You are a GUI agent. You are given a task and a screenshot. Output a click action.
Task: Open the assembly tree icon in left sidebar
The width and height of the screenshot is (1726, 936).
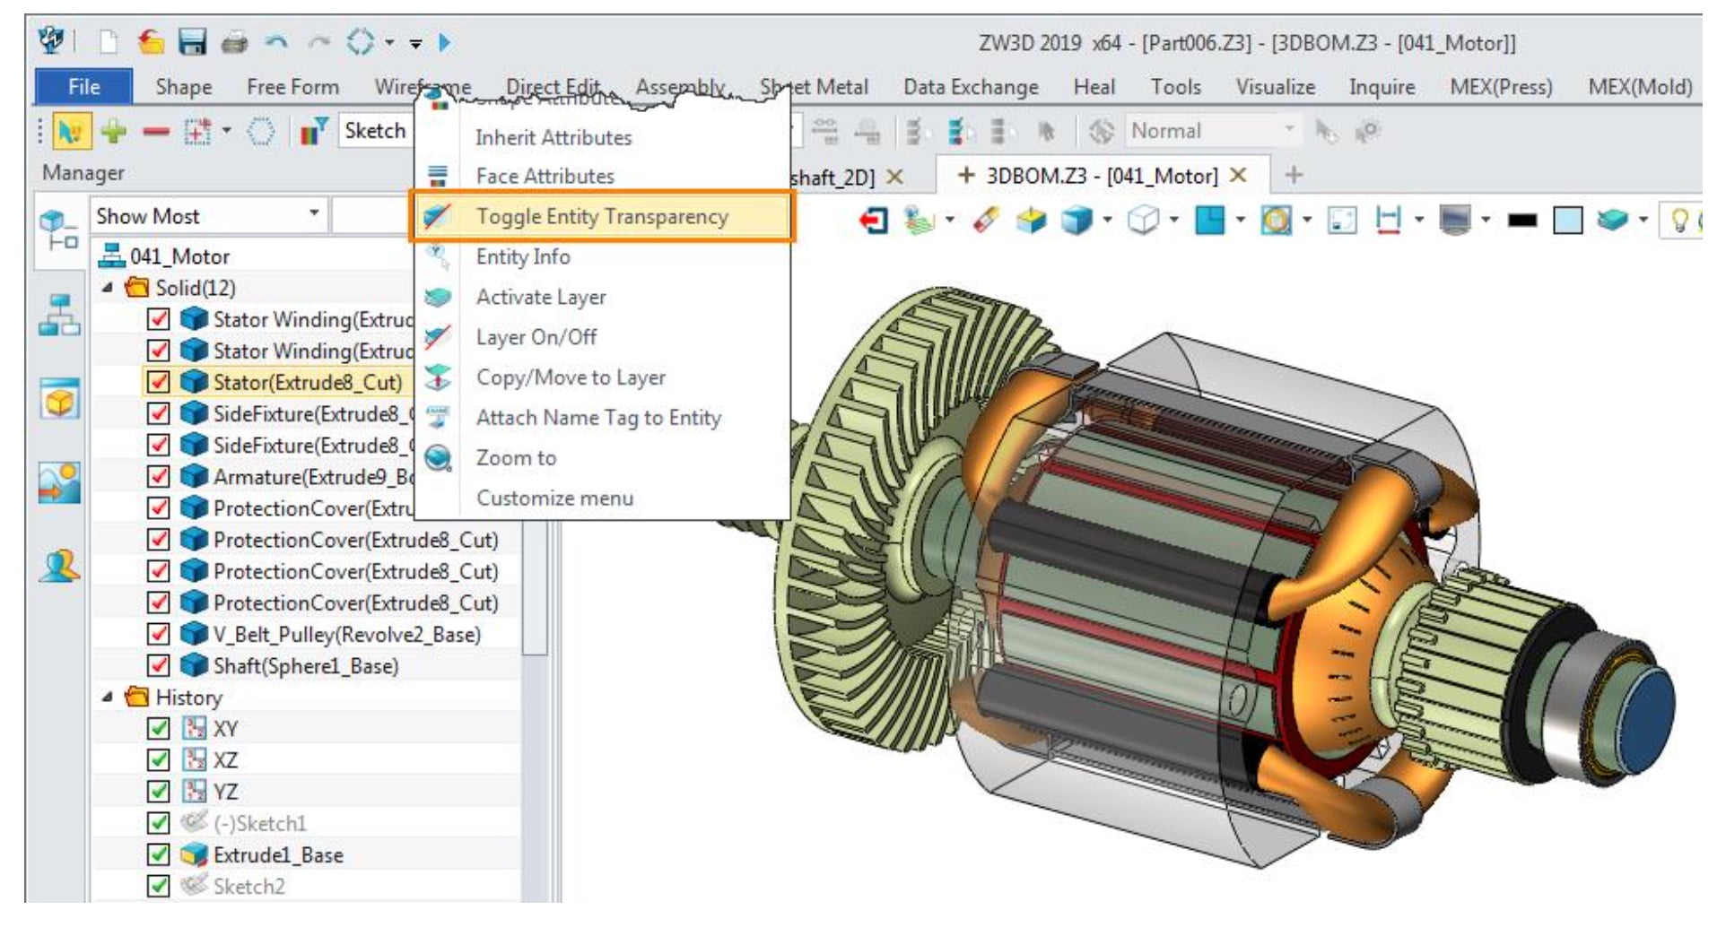point(59,316)
